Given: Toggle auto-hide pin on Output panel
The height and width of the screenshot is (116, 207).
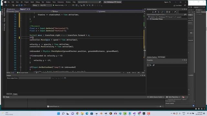Looking at the screenshot, I should click(143, 75).
